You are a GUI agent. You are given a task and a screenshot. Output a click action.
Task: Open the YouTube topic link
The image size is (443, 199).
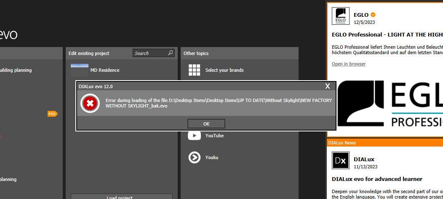[x=214, y=136]
